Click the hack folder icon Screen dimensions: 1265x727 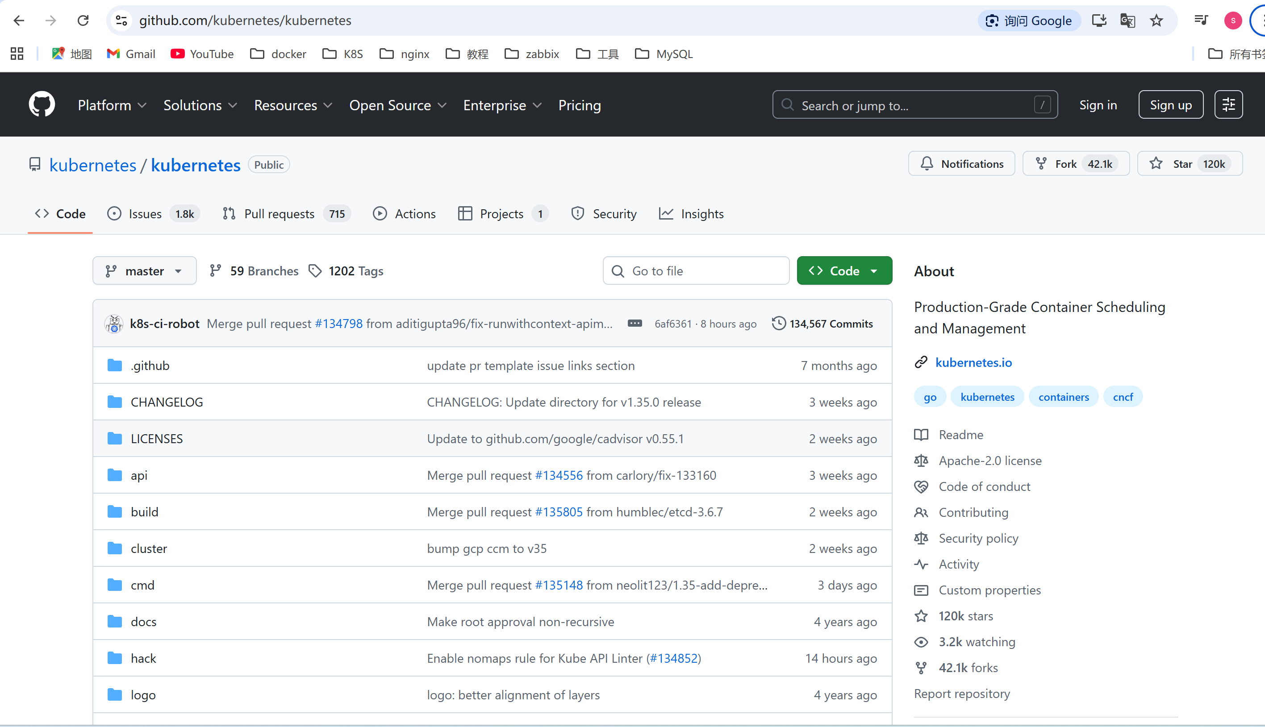[115, 658]
